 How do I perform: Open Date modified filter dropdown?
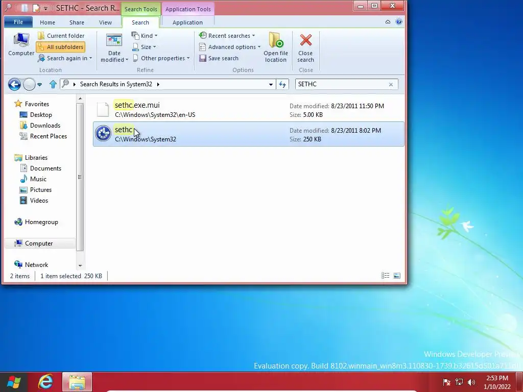coord(114,47)
